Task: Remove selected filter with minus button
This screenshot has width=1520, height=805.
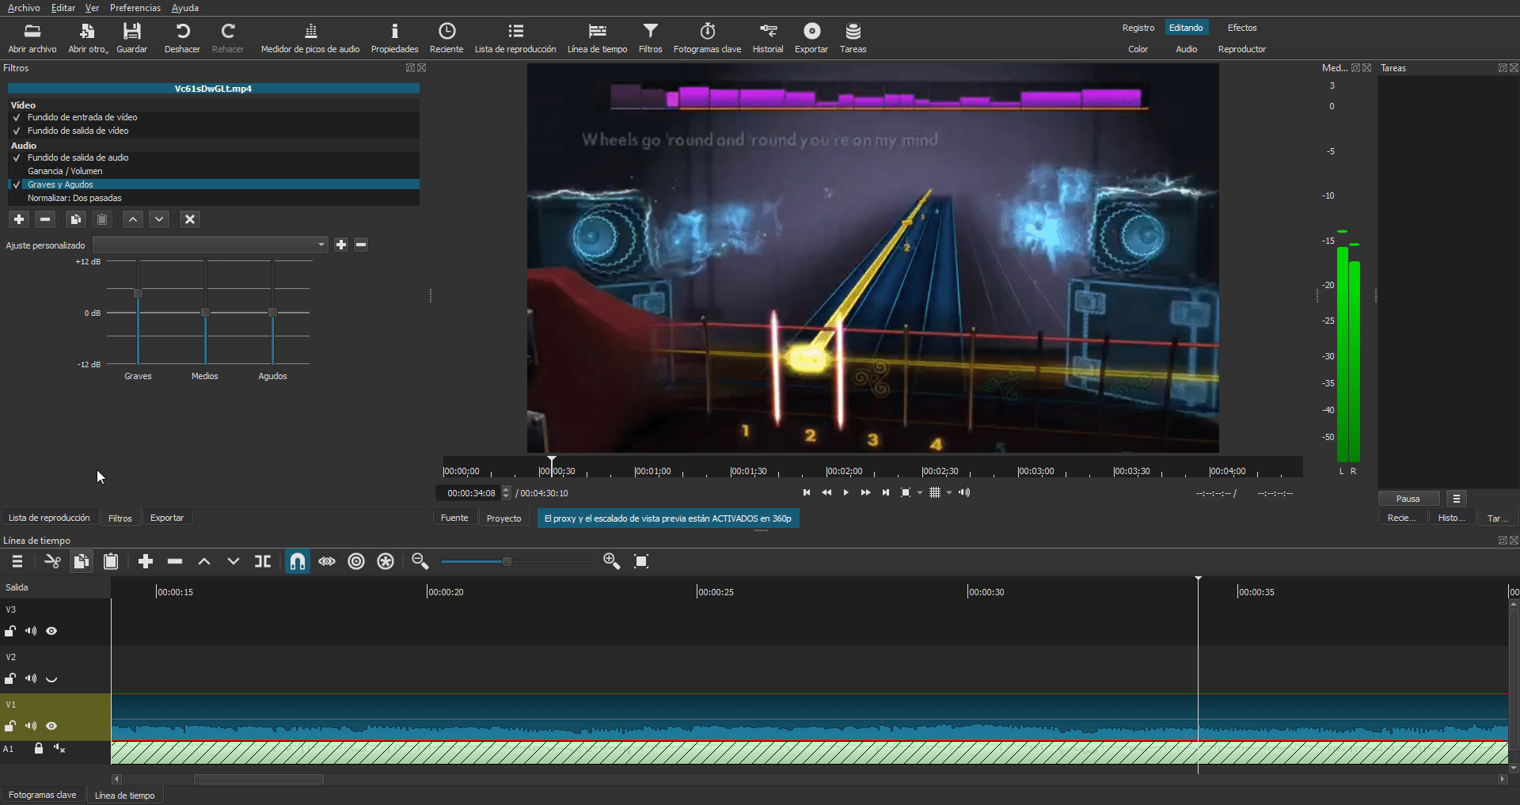Action: pyautogui.click(x=45, y=219)
